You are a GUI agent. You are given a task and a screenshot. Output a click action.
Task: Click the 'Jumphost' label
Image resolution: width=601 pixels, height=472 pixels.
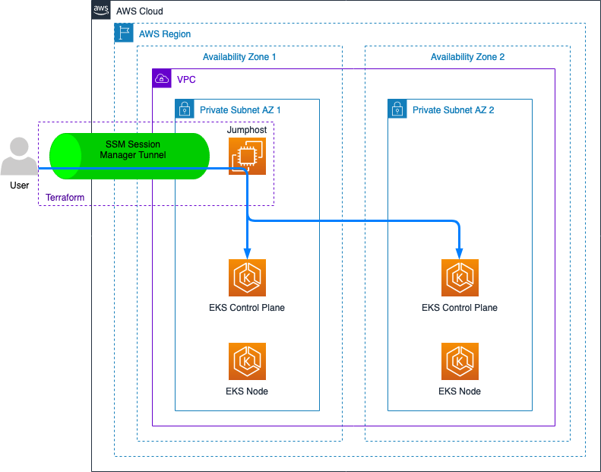[x=247, y=130]
